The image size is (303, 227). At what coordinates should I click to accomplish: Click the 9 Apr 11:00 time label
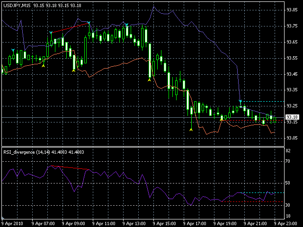click(x=104, y=224)
